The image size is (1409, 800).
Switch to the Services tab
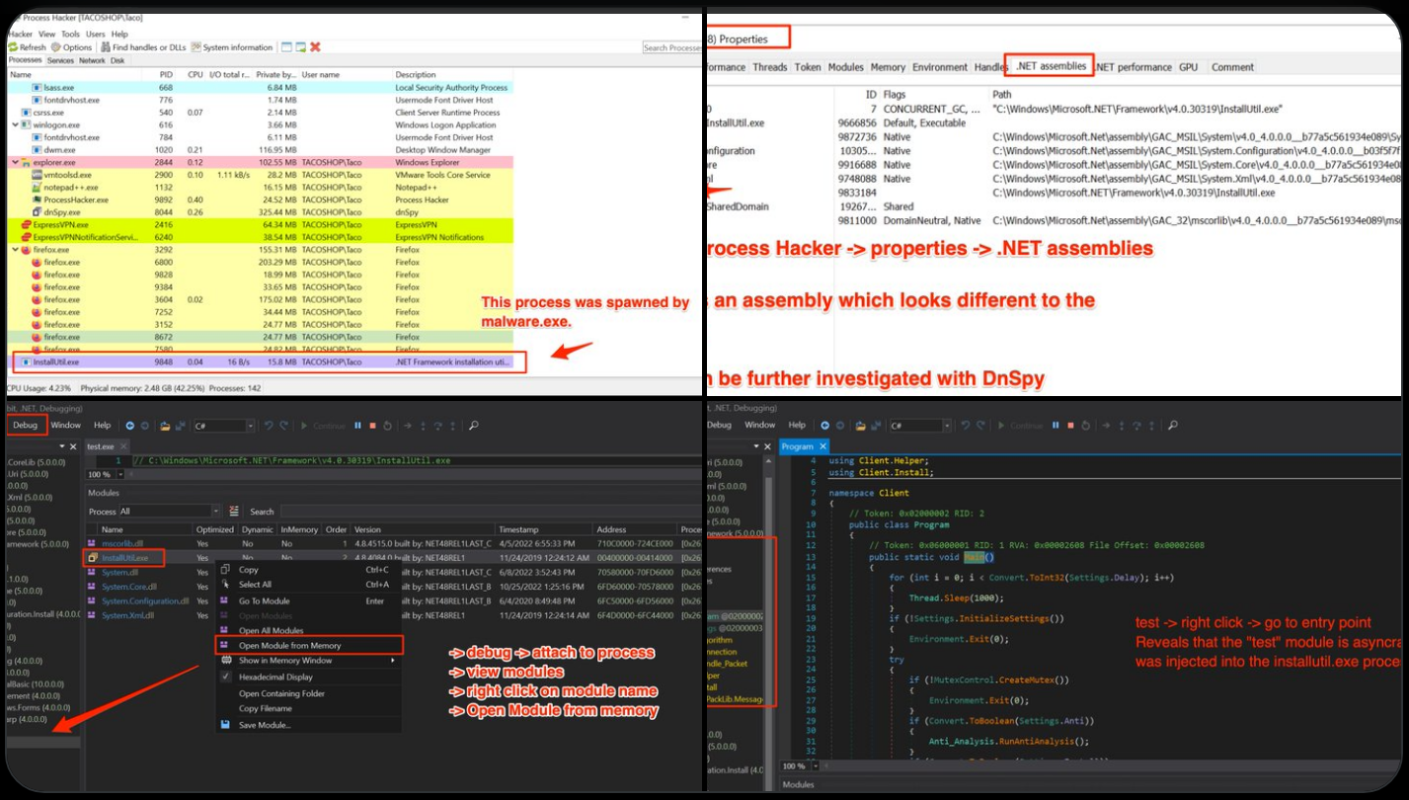60,60
